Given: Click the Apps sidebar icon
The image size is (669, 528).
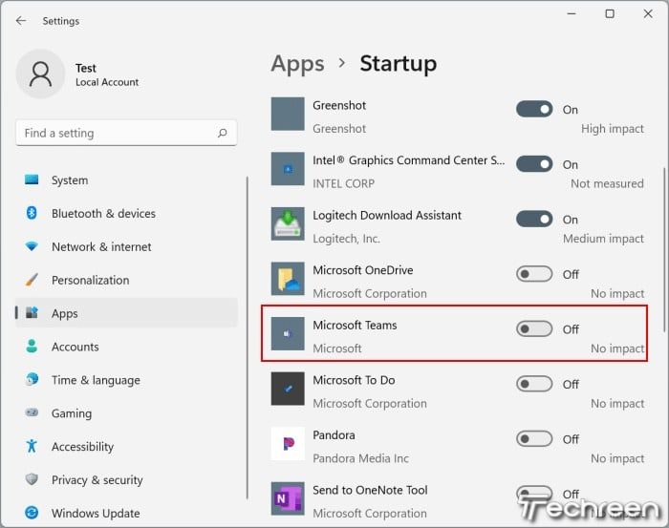Looking at the screenshot, I should (x=32, y=313).
